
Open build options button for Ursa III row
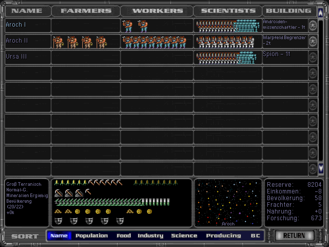point(313,58)
